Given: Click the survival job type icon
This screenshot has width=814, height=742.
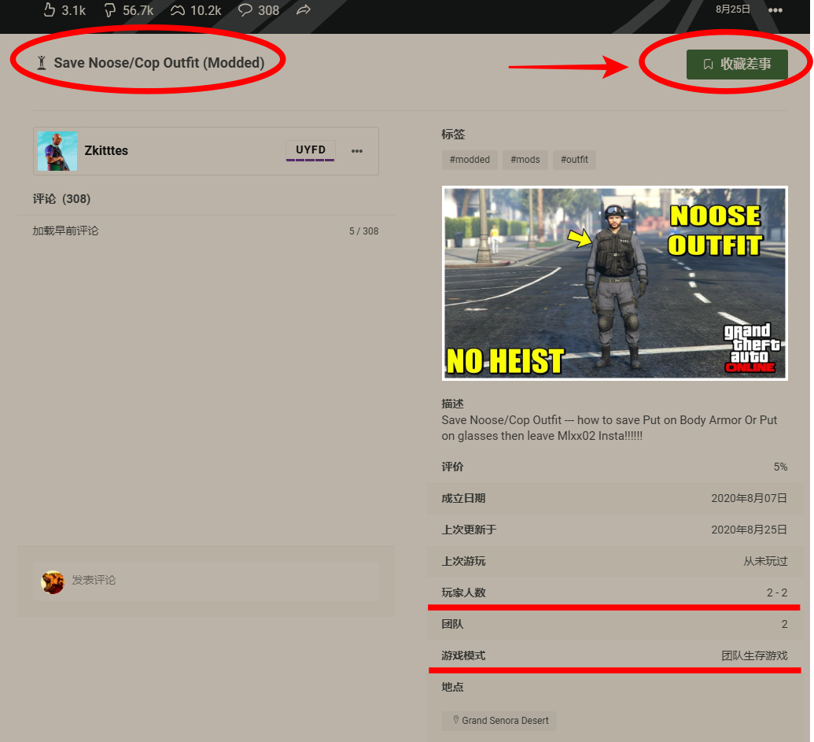Looking at the screenshot, I should 42,63.
